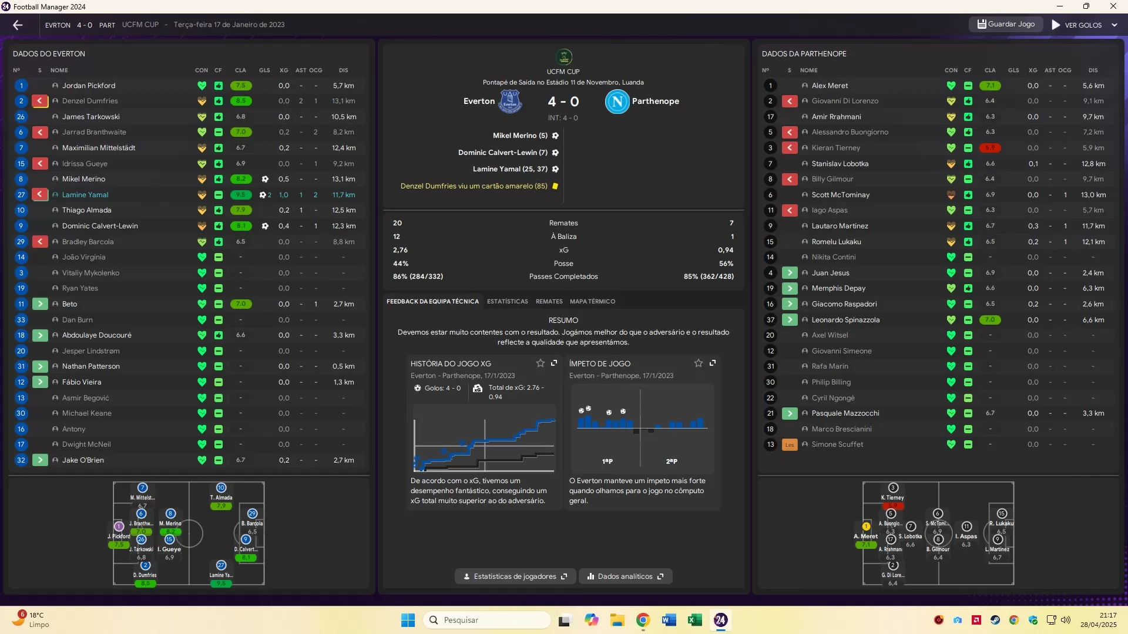This screenshot has width=1128, height=634.
Task: Open Estatísticas de jogadores button
Action: (515, 576)
